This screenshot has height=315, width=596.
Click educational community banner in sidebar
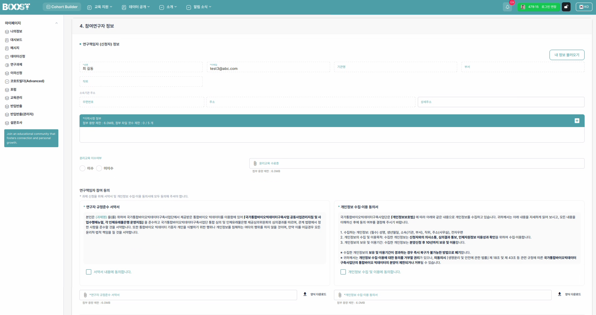pos(31,138)
